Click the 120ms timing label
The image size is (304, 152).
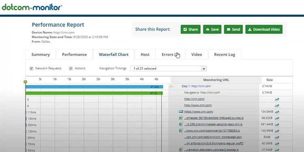point(32,131)
